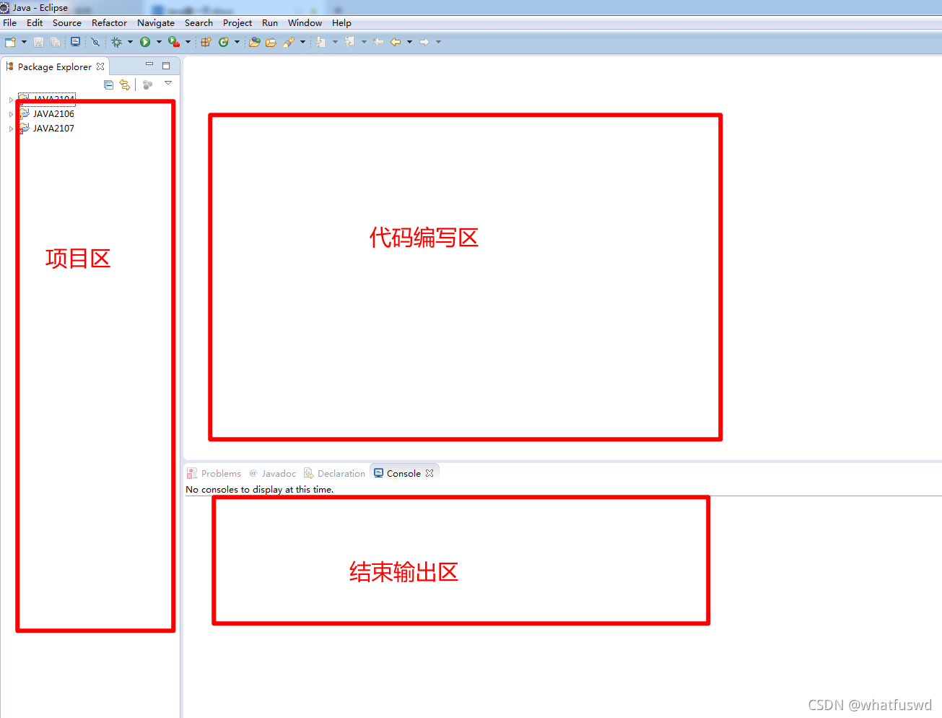Open the Run dropdown arrow next to Run icon
Screen dimensions: 942x718
[159, 41]
